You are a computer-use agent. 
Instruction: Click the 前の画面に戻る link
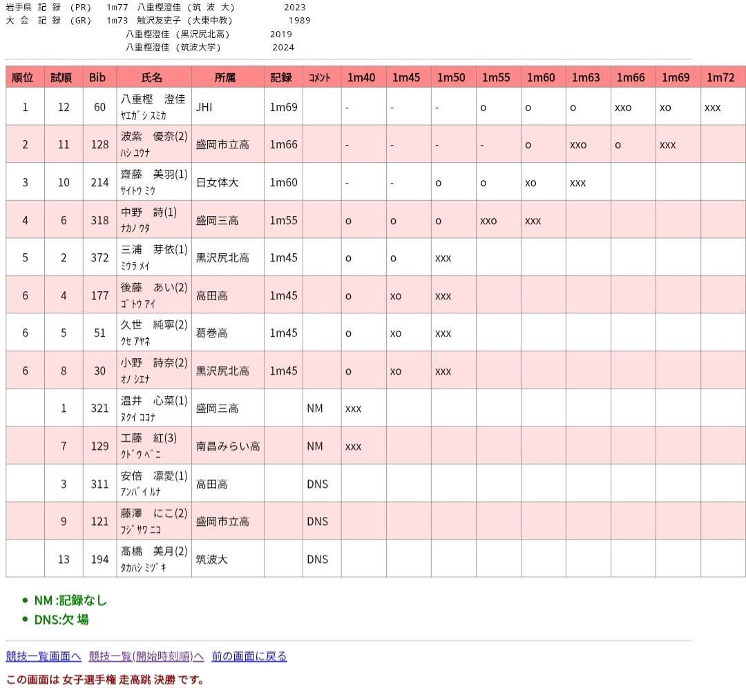(249, 656)
